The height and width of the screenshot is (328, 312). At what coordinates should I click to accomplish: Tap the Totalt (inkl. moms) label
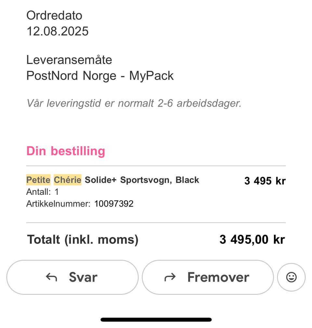[83, 240]
